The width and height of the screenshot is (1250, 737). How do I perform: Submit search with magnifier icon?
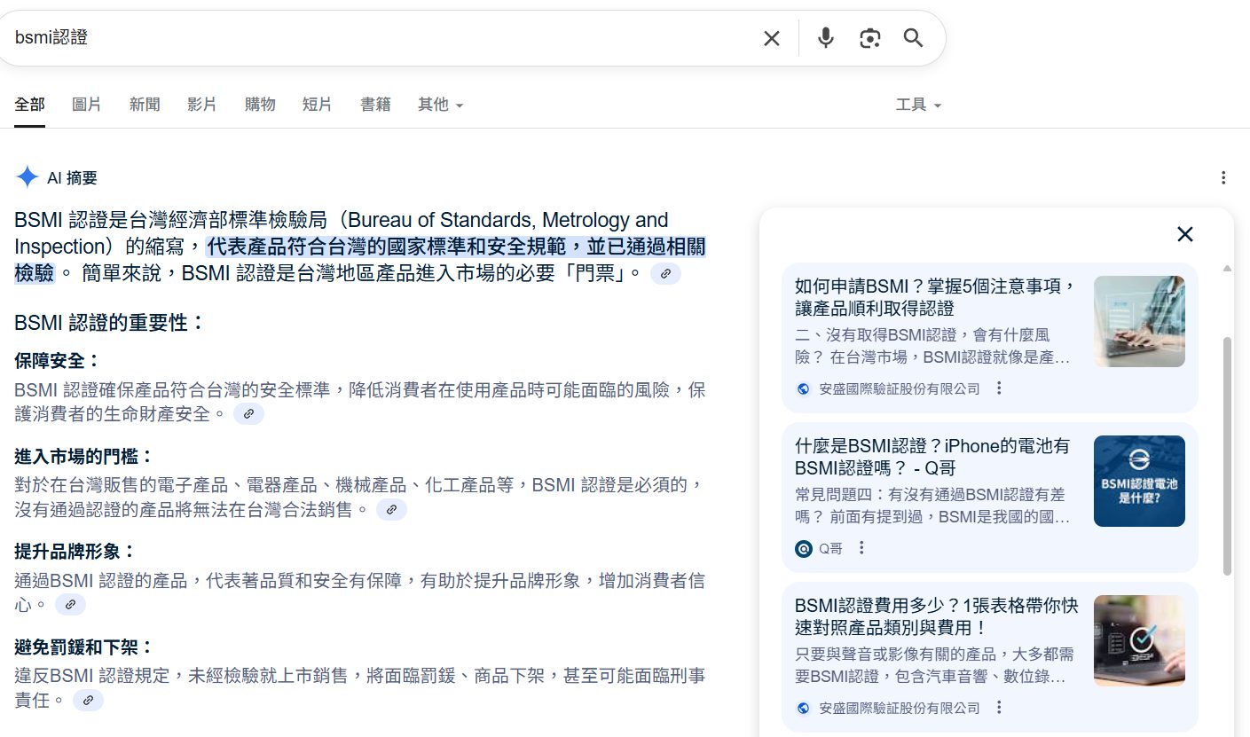point(914,38)
